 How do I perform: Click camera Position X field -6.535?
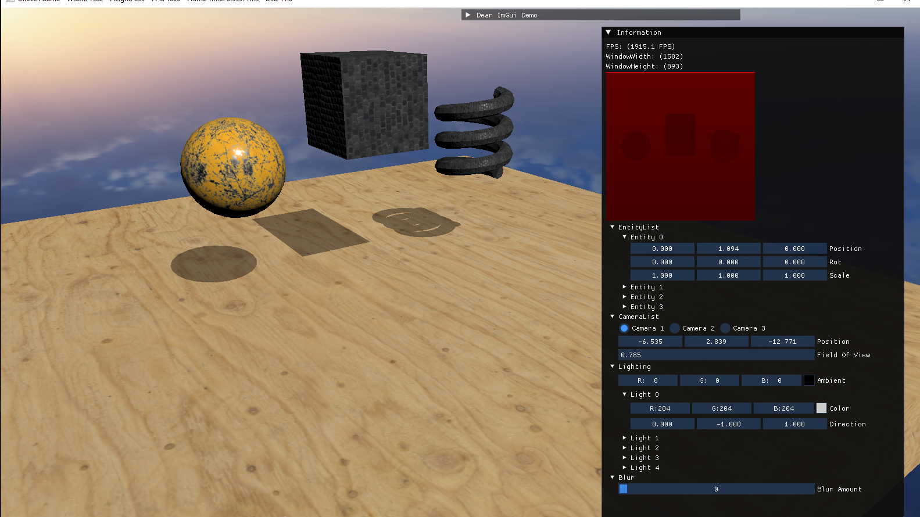coord(650,342)
